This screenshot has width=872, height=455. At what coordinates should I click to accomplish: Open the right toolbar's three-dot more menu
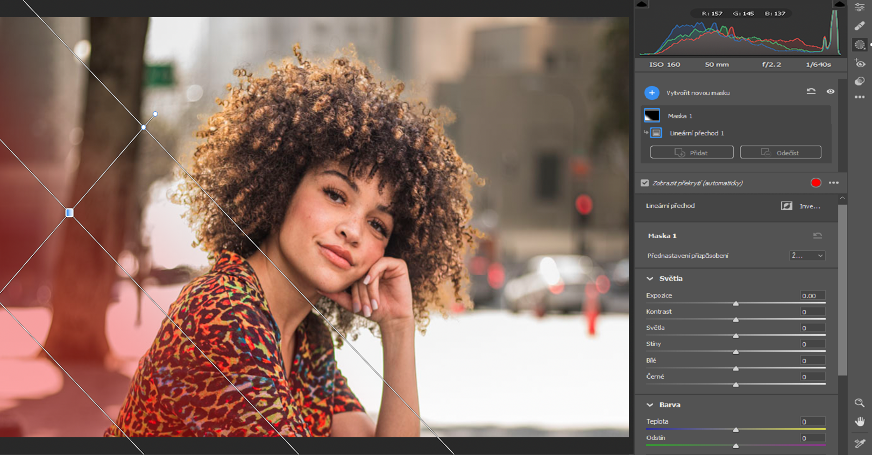[860, 97]
